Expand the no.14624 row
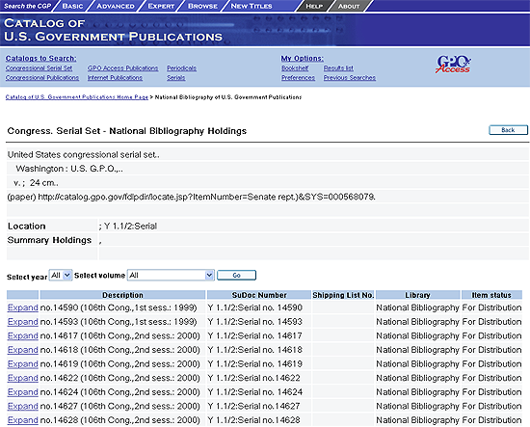Viewport: 530px width, 427px height. coord(23,392)
